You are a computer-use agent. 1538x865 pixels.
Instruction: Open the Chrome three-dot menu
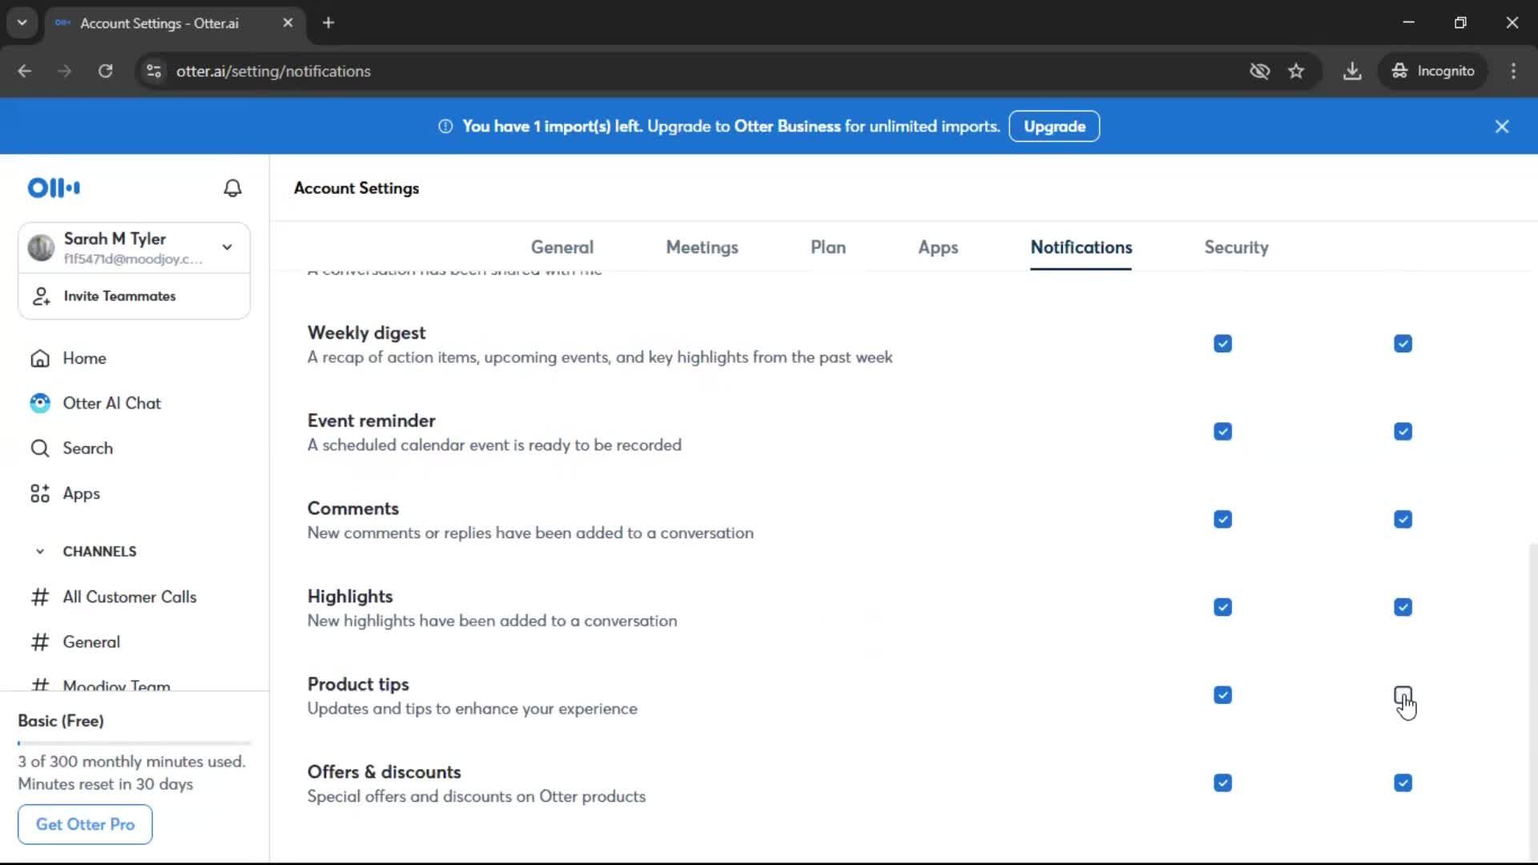(x=1513, y=71)
